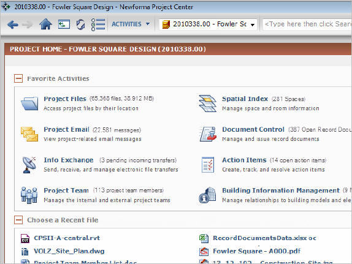Open recent file CPSII-A-central.rvt
This screenshot has height=264, width=352.
pos(67,238)
